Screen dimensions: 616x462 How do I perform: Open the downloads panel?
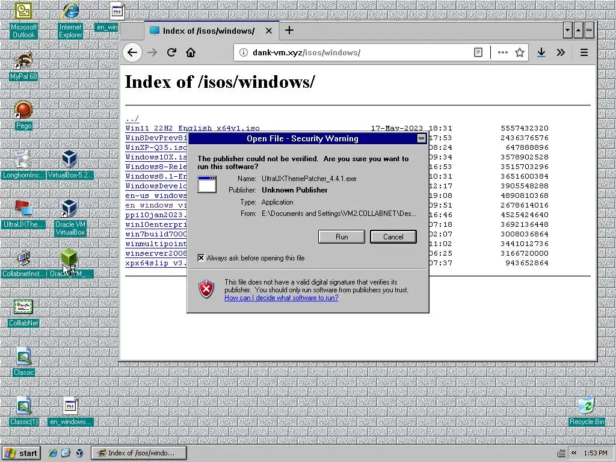coord(541,52)
